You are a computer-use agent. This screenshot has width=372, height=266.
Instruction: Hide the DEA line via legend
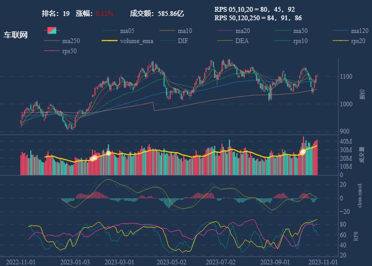coord(236,41)
